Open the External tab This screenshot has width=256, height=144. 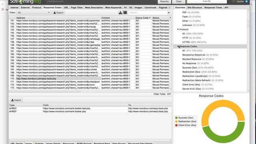click(25, 8)
